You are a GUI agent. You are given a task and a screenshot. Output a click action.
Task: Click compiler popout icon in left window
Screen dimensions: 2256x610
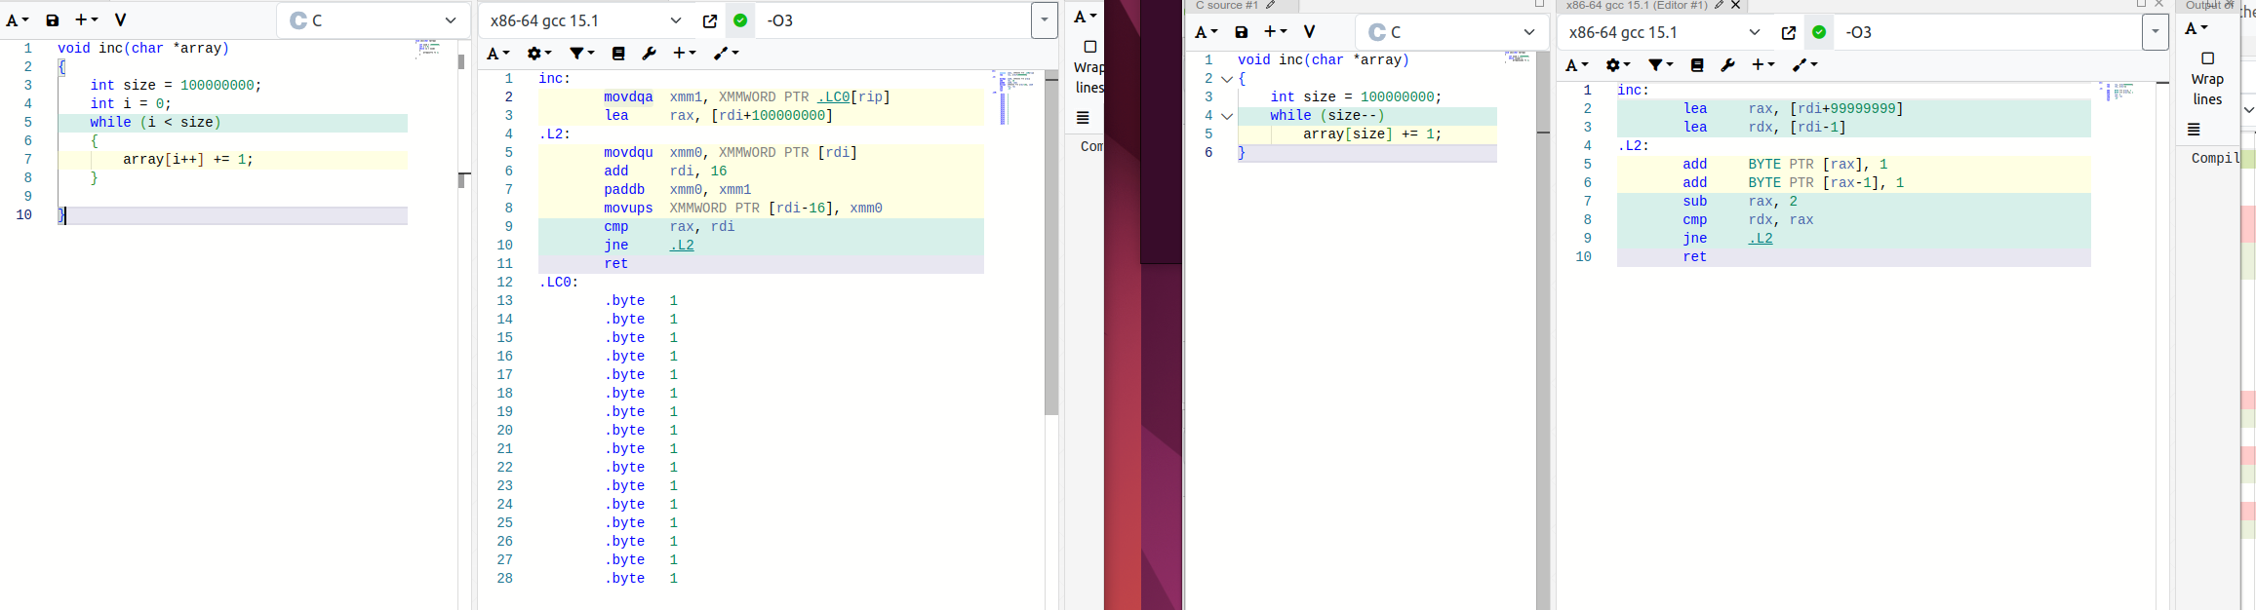[710, 20]
